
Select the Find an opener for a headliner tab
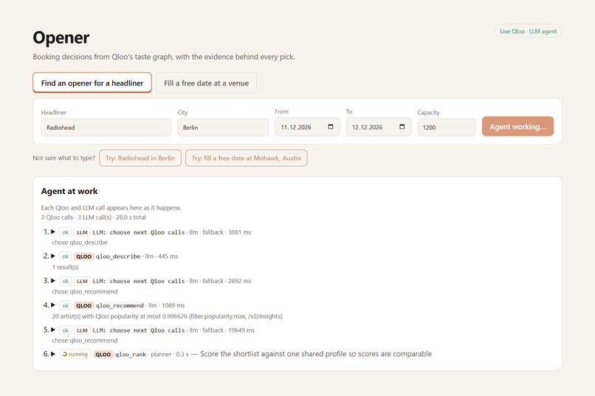click(x=92, y=83)
